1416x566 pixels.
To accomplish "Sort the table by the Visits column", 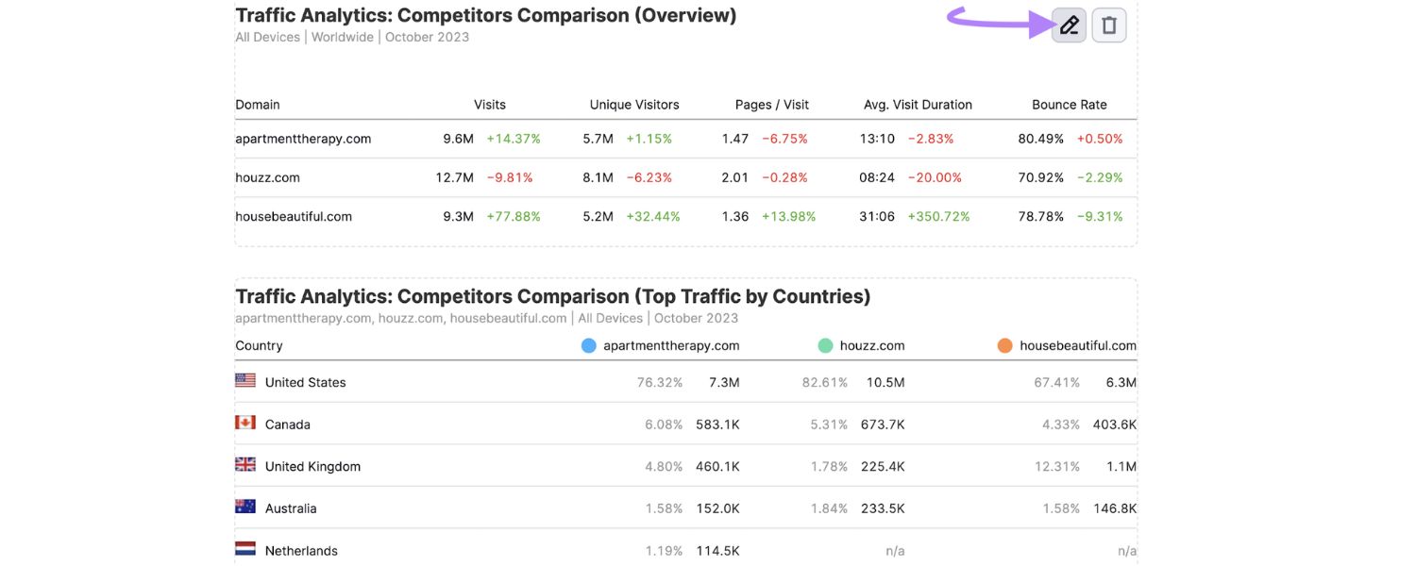I will click(x=490, y=104).
